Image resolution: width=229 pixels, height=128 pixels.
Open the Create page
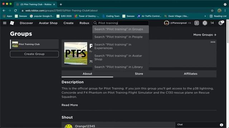68,23
